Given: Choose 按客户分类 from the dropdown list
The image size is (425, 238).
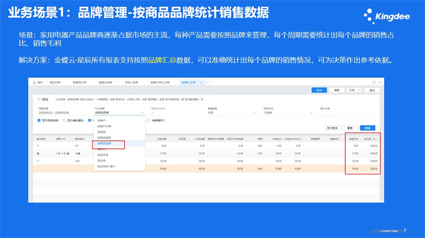Looking at the screenshot, I should coord(119,126).
